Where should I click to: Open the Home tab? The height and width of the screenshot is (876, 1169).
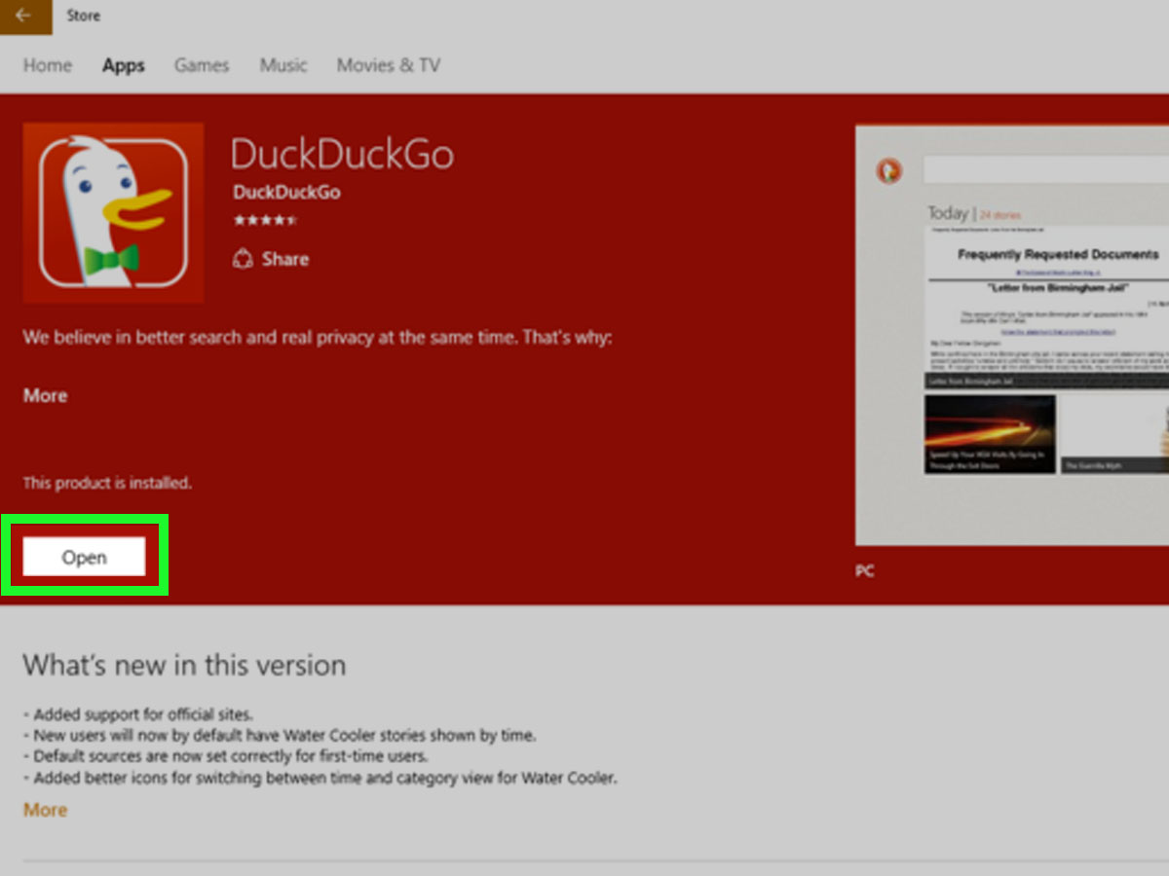[x=48, y=65]
